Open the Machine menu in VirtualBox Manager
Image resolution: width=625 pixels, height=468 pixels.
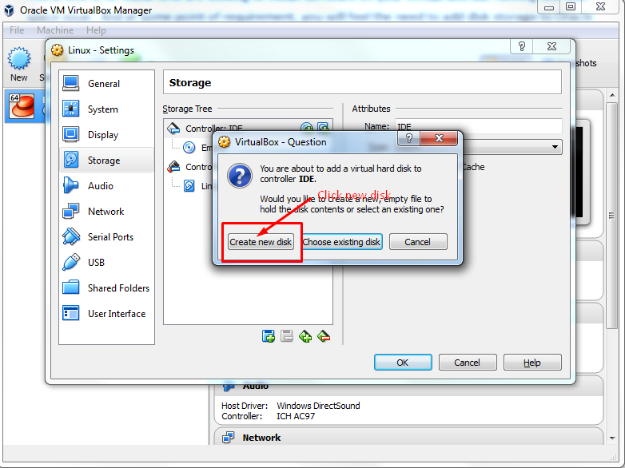coord(55,30)
